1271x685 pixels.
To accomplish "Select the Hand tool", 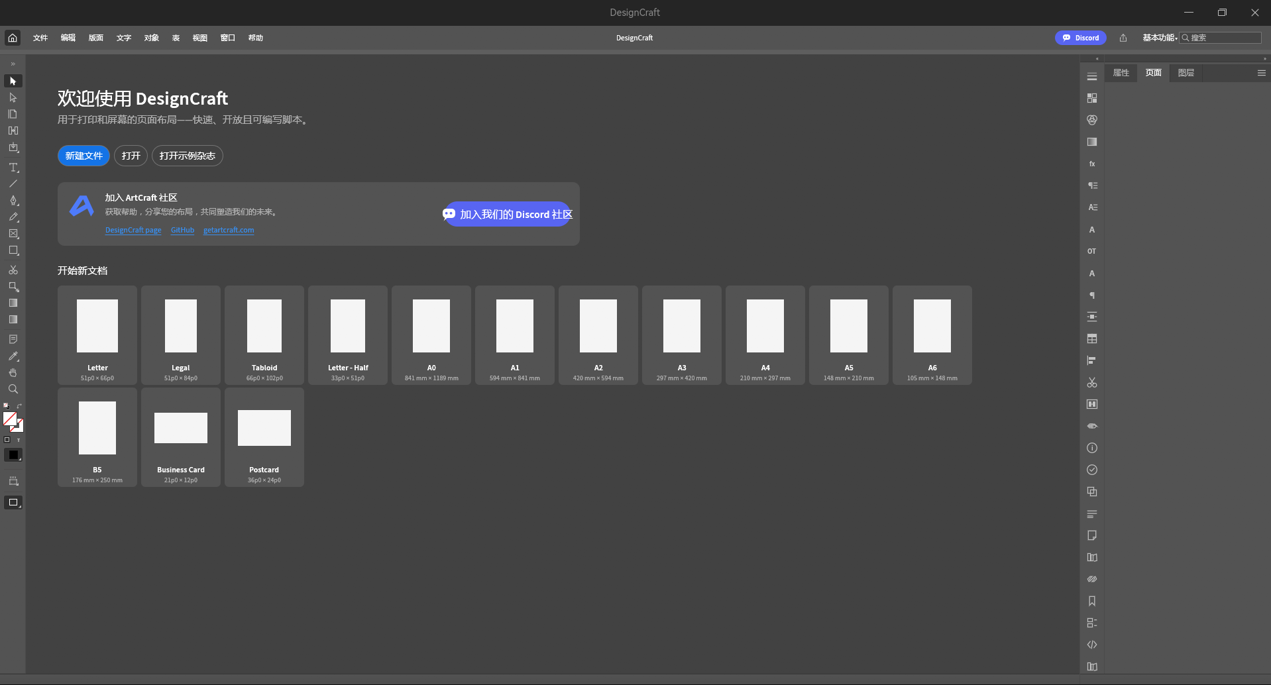I will click(x=13, y=372).
